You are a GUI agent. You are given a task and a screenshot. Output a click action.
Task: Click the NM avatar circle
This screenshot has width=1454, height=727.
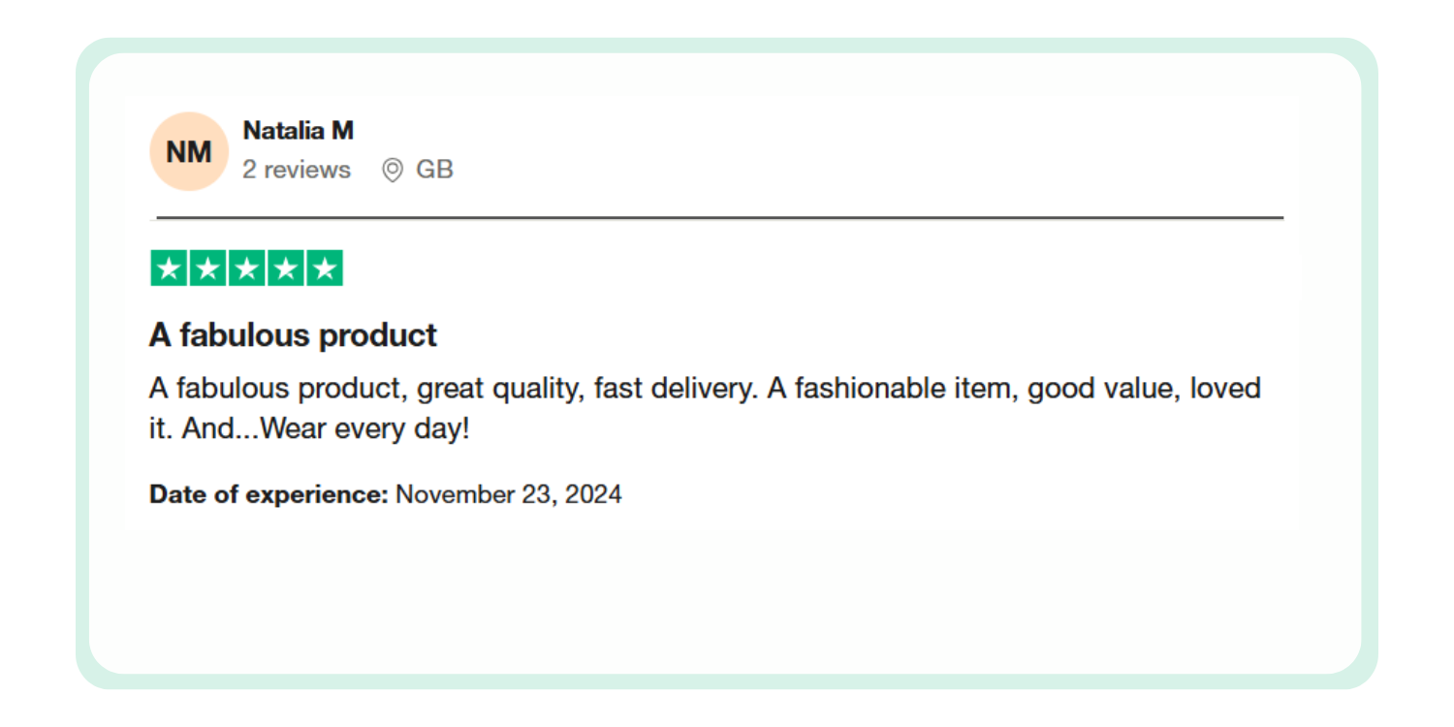[189, 151]
